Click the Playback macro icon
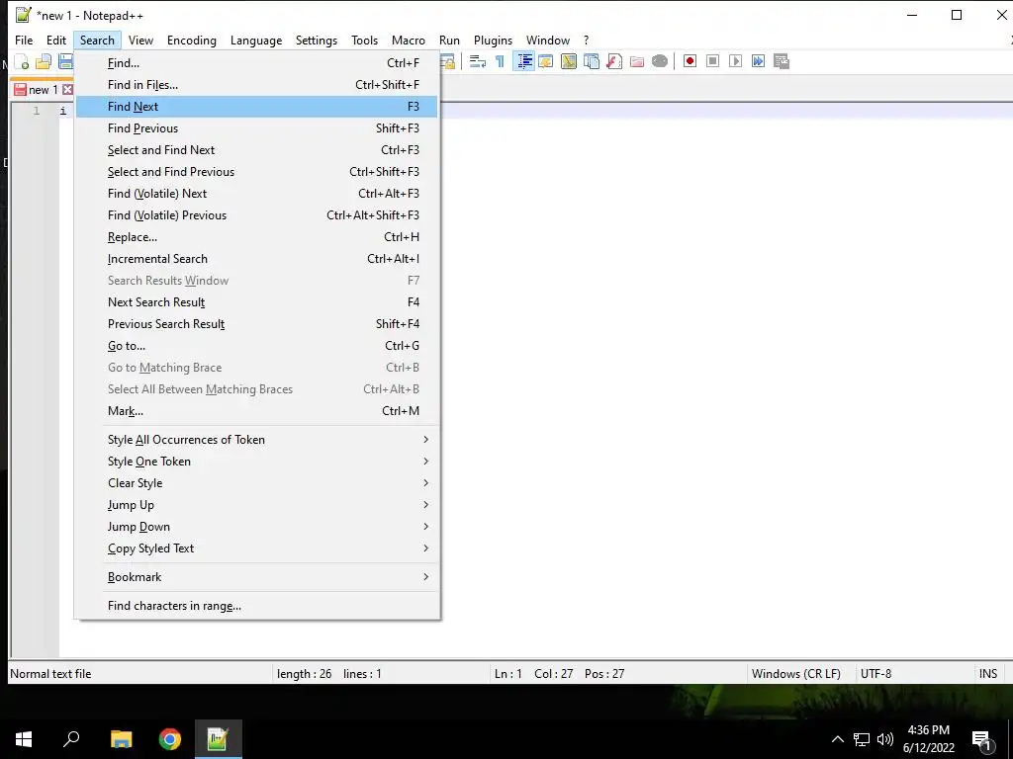This screenshot has width=1013, height=759. [x=735, y=61]
